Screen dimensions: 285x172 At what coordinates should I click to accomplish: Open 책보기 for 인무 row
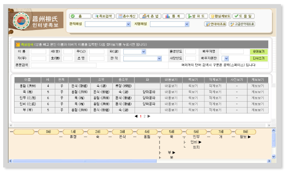[x=193, y=98]
